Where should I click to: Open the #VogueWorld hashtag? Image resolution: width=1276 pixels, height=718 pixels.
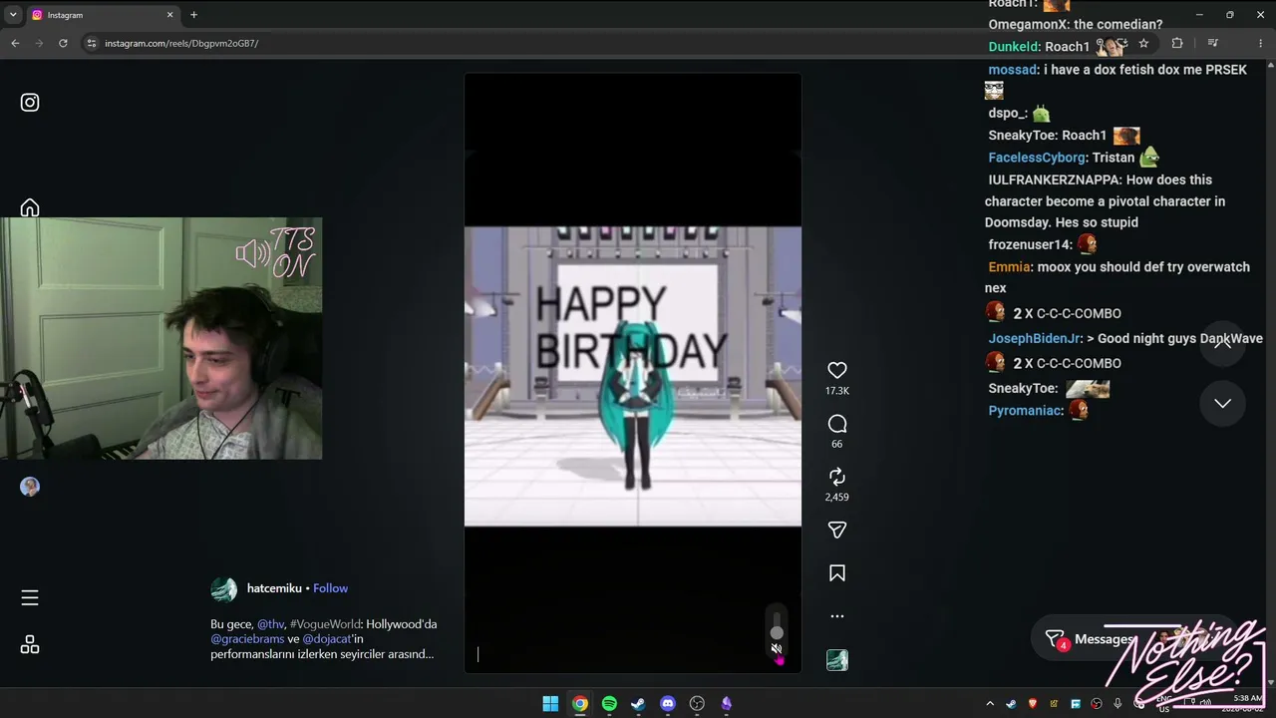point(326,624)
